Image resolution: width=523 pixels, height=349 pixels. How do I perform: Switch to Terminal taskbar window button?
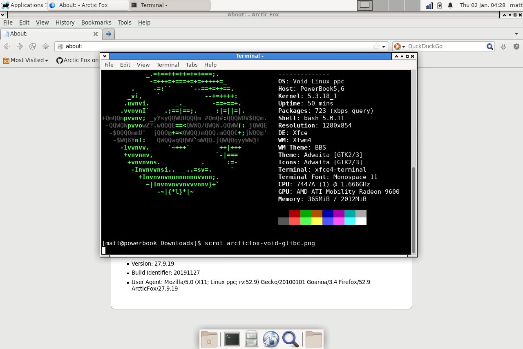point(170,5)
